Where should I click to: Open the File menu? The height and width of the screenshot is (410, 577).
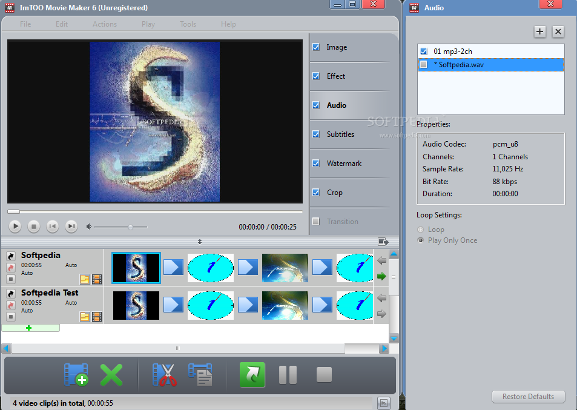tap(25, 24)
